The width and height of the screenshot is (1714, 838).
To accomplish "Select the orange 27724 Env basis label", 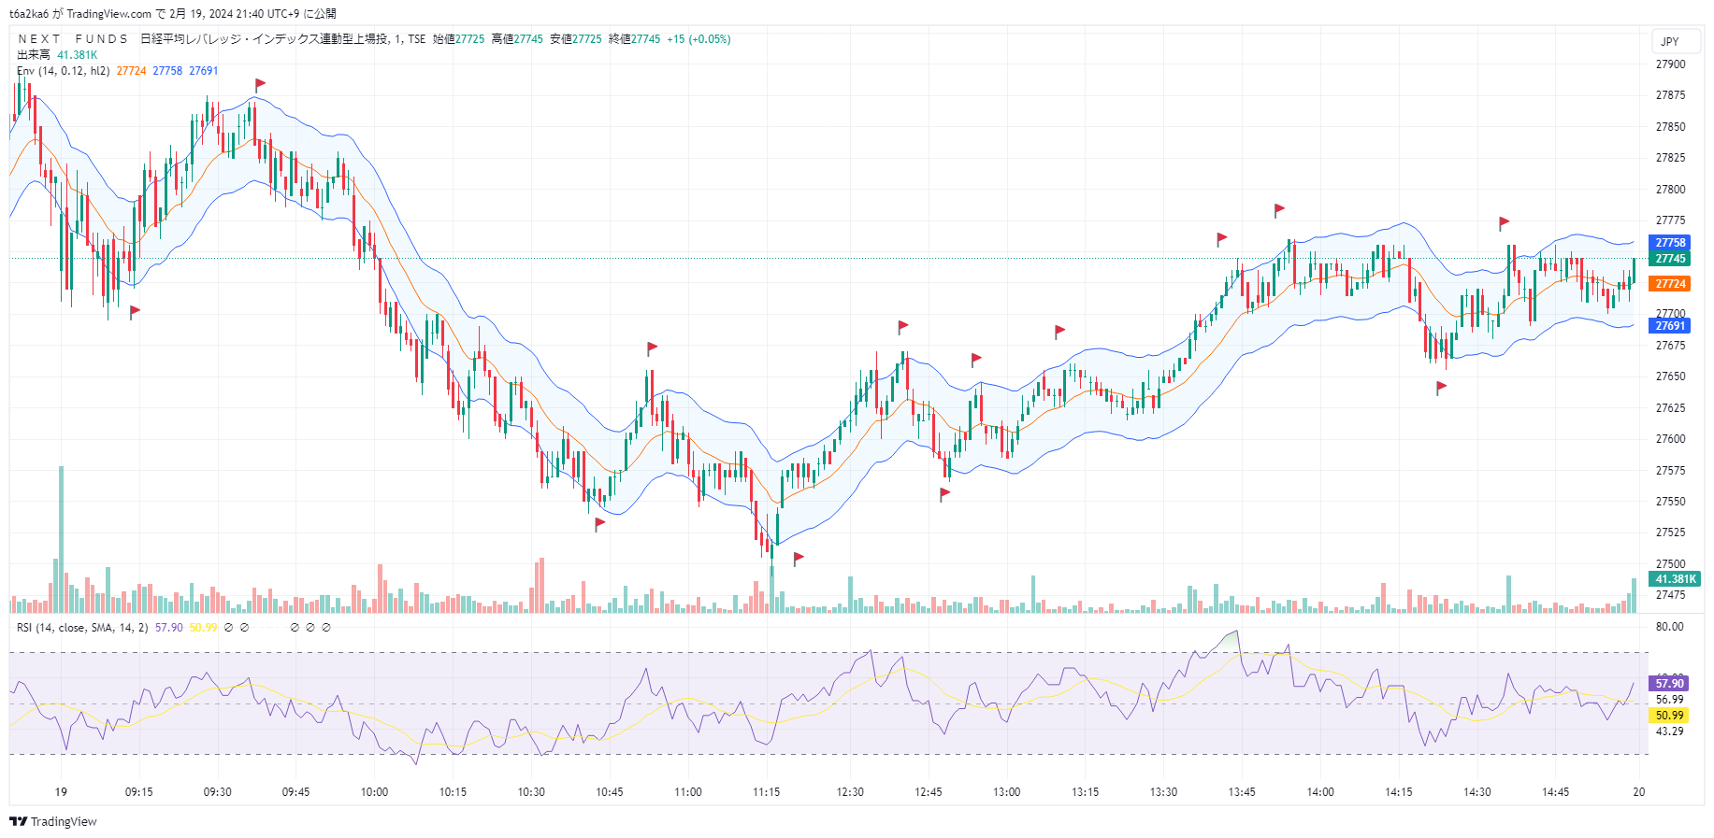I will 1670,284.
